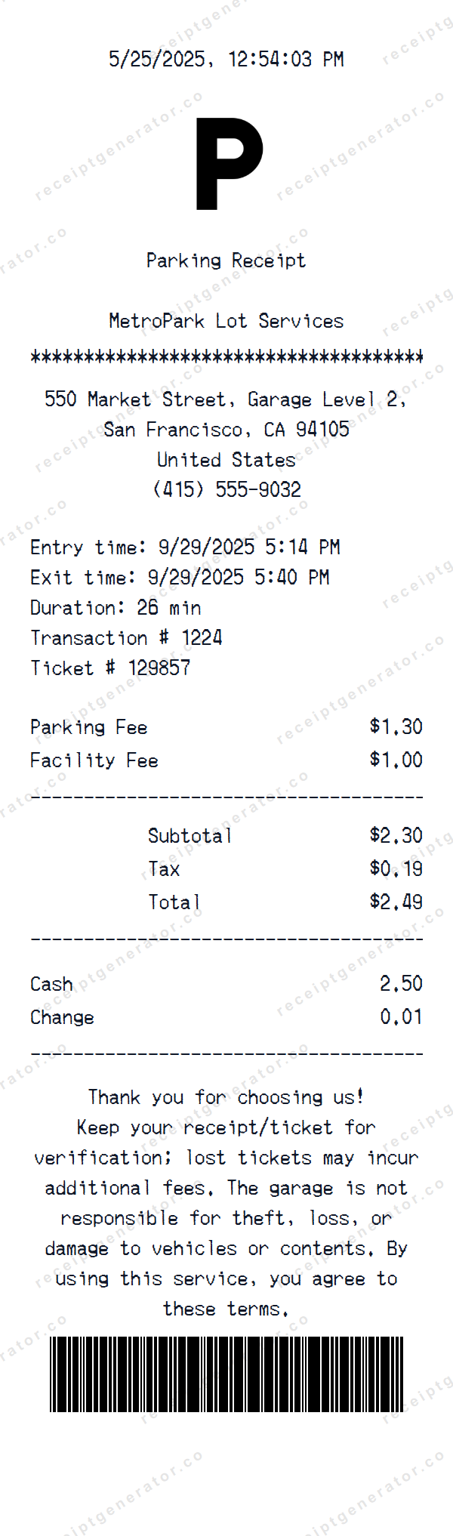Select the Subtotal $2.30 amount

click(396, 835)
